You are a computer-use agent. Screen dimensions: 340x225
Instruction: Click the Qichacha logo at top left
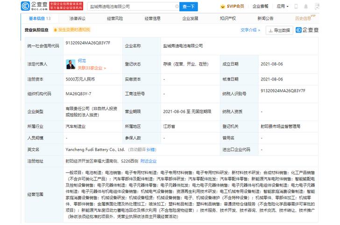pyautogui.click(x=34, y=6)
